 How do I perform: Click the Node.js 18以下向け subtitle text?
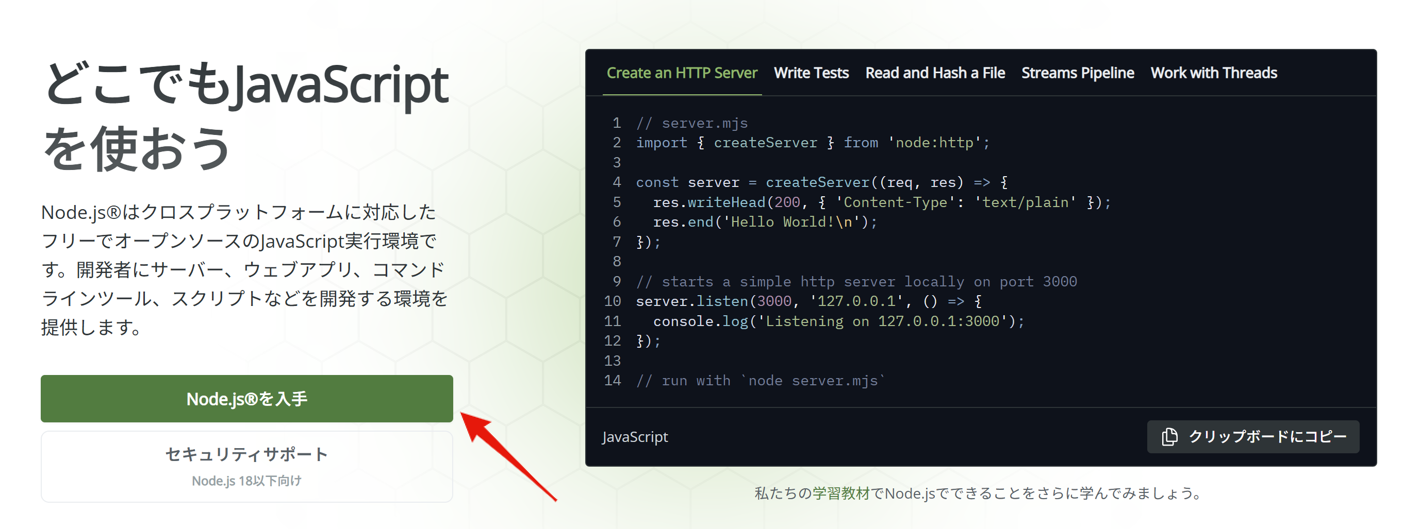(246, 481)
